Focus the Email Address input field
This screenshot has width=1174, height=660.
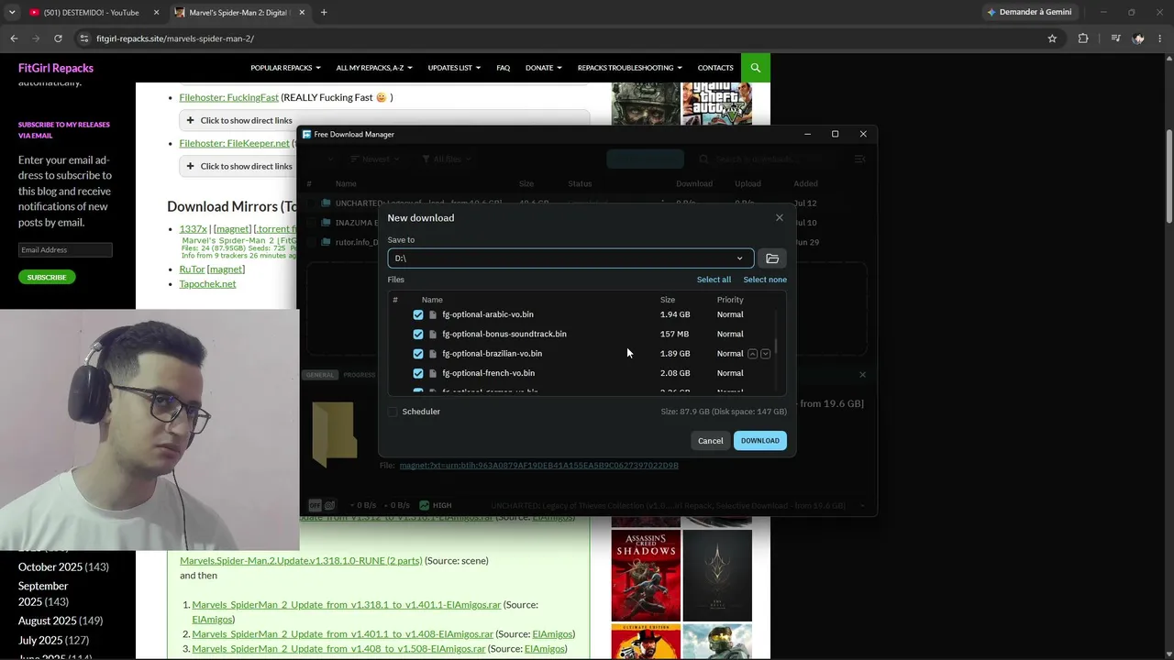tap(65, 249)
